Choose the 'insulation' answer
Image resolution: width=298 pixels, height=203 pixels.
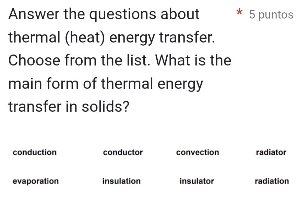coord(121,181)
